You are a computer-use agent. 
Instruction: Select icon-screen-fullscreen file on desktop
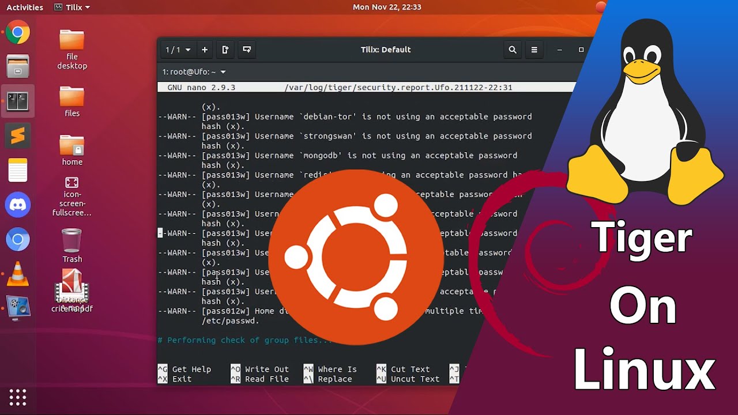coord(72,197)
